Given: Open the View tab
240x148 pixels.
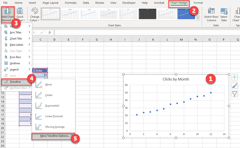Looking at the screenshot, I should point(113,3).
